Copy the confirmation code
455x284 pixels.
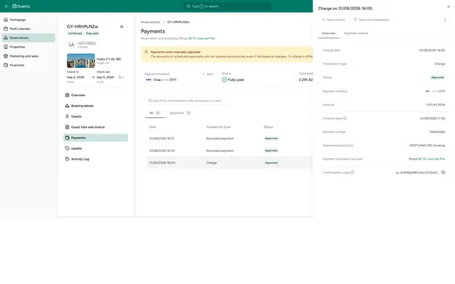[443, 173]
